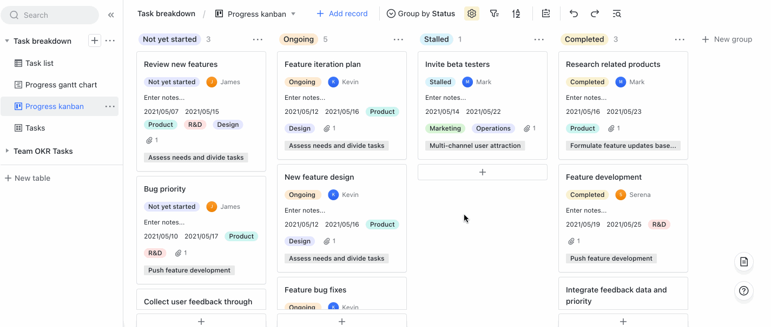771x327 pixels.
Task: Undo the last change
Action: (x=573, y=13)
